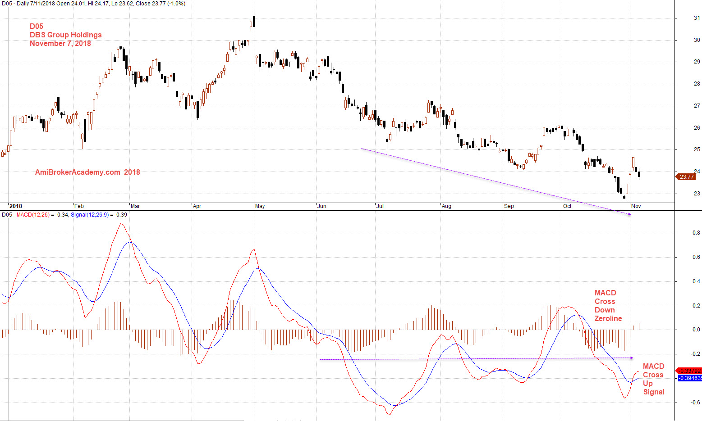Viewport: 702px width, 421px height.
Task: Click the 'Aug' label on time axis
Action: click(x=446, y=206)
